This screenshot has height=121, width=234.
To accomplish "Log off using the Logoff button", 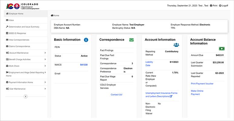I will click(223, 6).
